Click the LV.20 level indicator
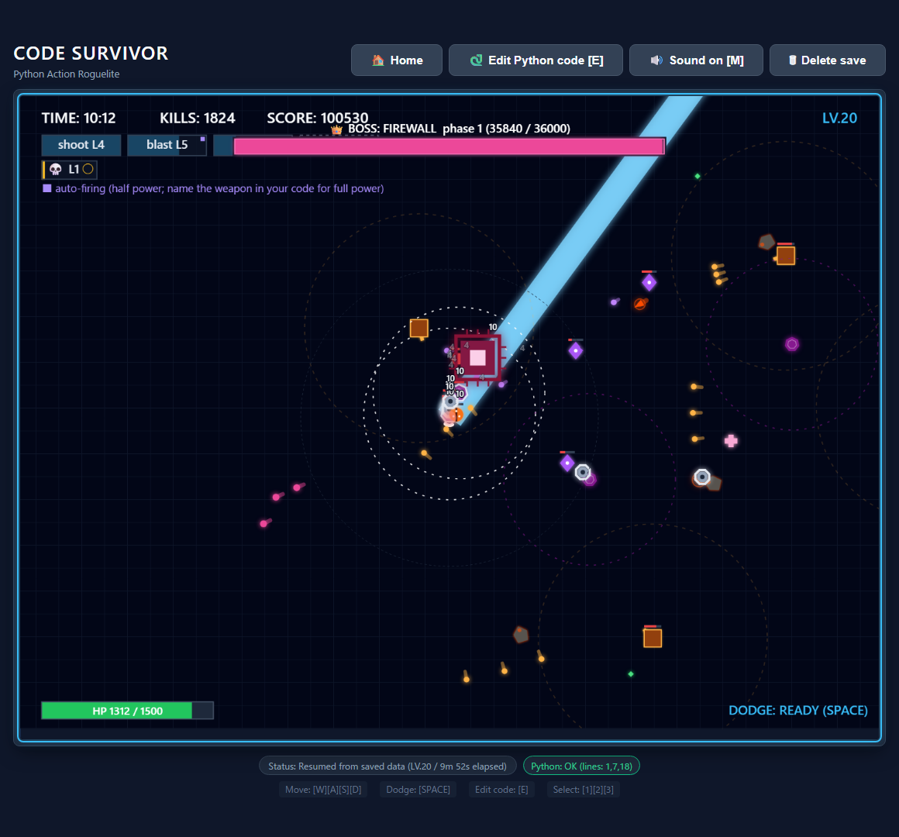This screenshot has width=899, height=837. click(x=839, y=118)
